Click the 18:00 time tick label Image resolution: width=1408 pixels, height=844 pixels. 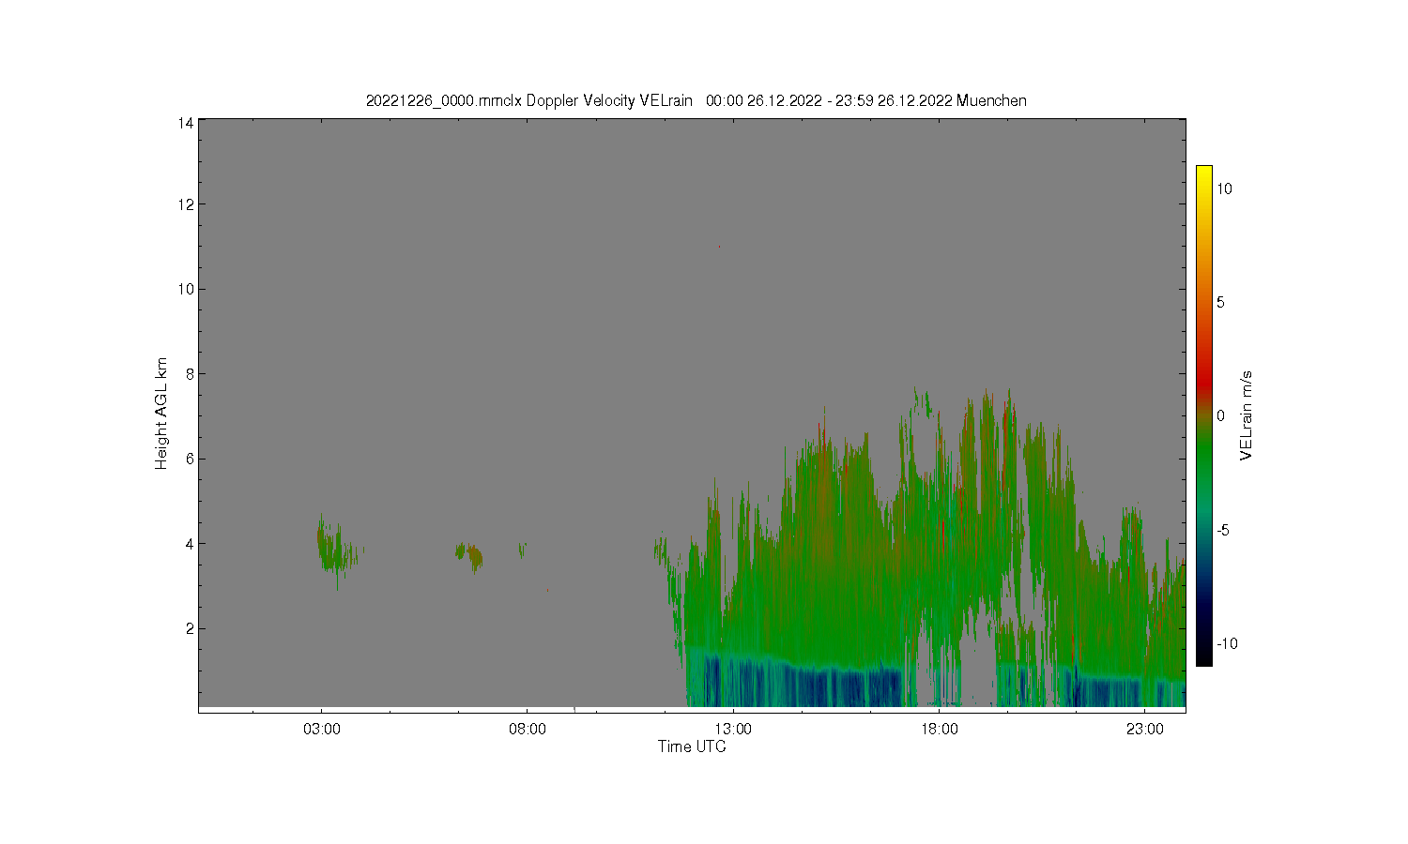[939, 729]
